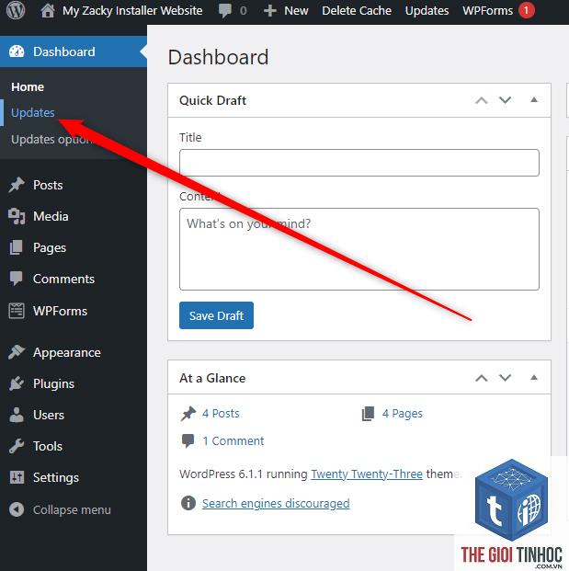Open WPForms in top admin bar
Viewport: 569px width, 571px height.
point(487,11)
